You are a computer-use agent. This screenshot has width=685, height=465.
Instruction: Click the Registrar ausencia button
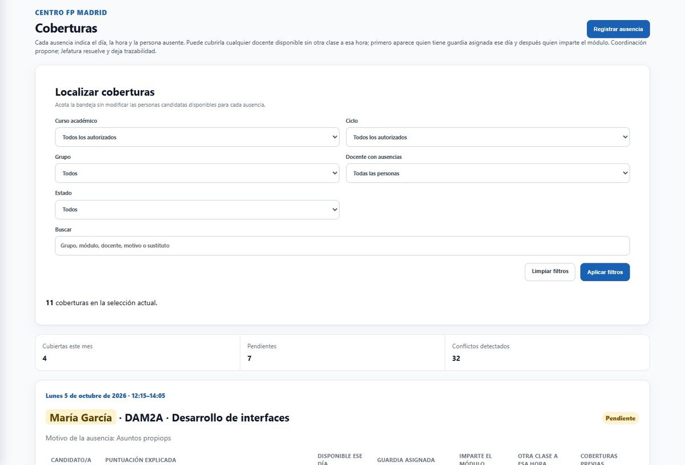[618, 29]
